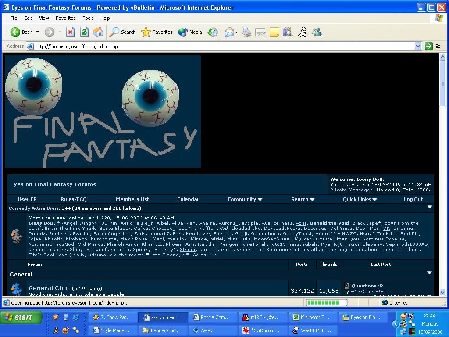Switch to mIRC taskbar window
Image resolution: width=449 pixels, height=337 pixels.
point(263,317)
